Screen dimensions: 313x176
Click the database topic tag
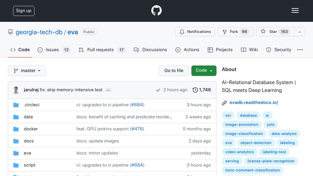tap(248, 115)
